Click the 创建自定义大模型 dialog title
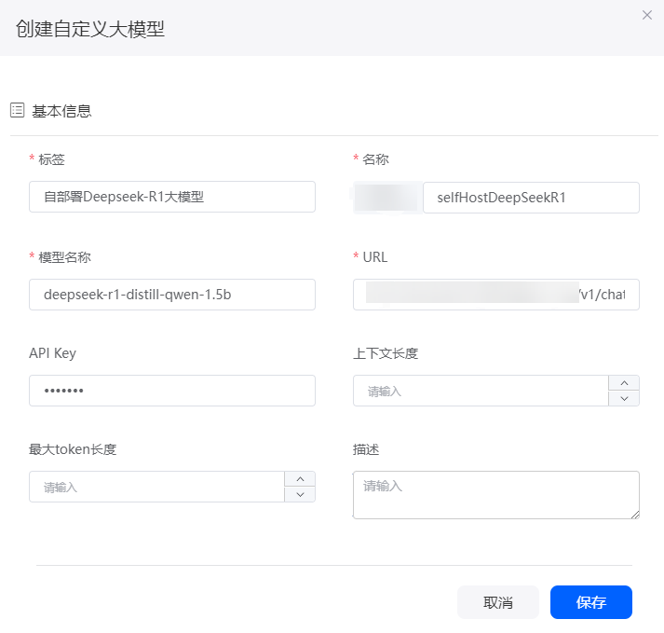The width and height of the screenshot is (664, 633). tap(90, 29)
